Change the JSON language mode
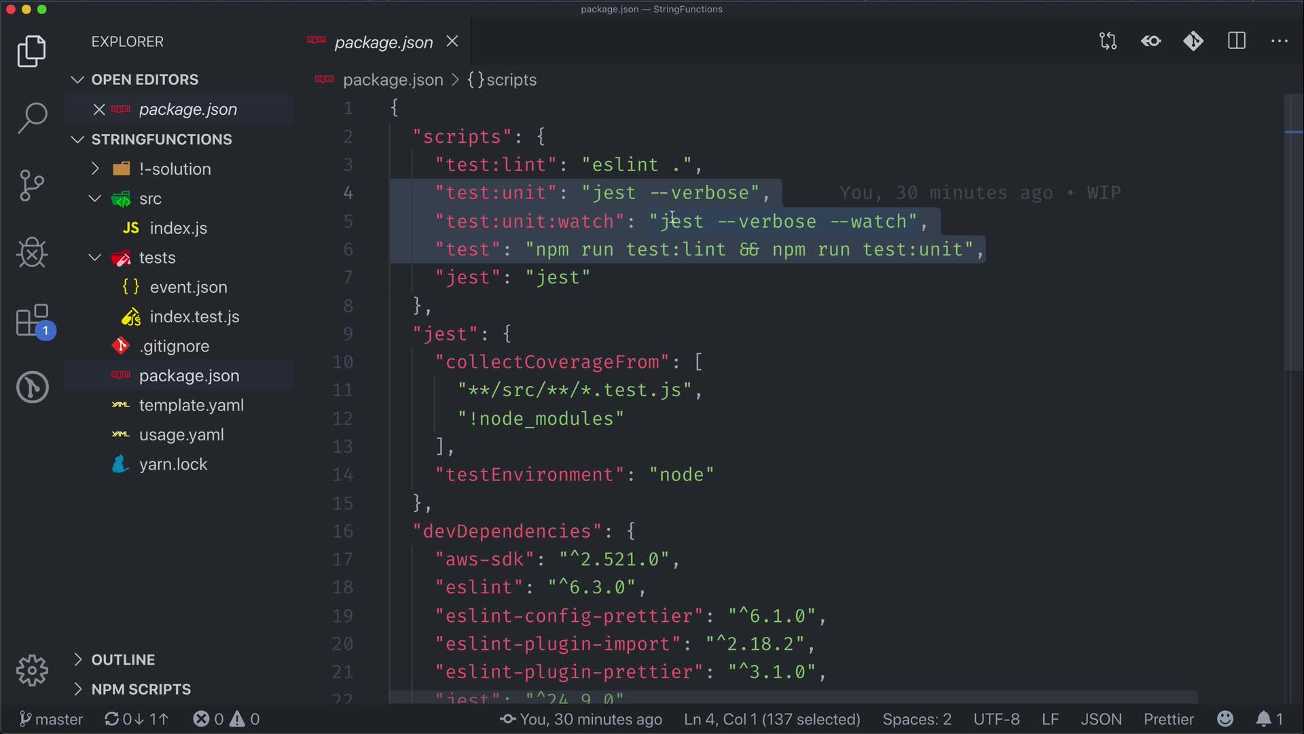Viewport: 1304px width, 734px height. [x=1101, y=719]
